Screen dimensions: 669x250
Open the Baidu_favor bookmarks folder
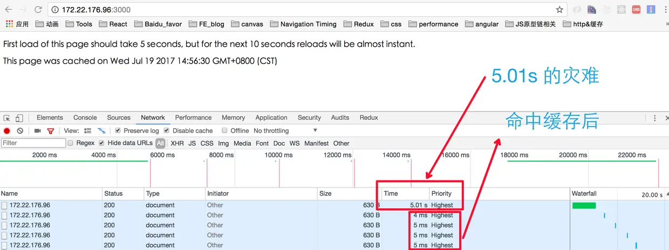pos(158,24)
